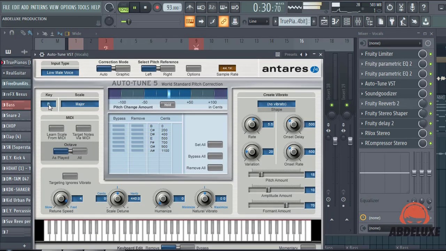Switch Correction Mode to Auto
The height and width of the screenshot is (251, 446).
tap(103, 68)
